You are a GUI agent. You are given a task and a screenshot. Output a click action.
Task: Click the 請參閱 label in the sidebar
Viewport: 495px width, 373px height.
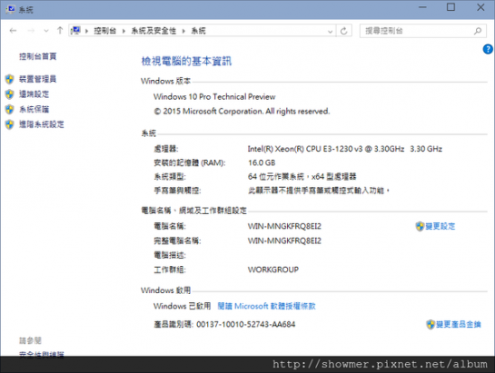coord(30,340)
